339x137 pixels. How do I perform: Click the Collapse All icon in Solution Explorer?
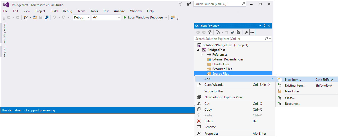pos(233,32)
